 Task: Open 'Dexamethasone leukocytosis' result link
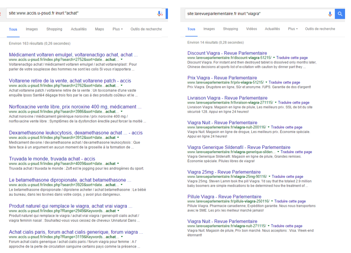tap(76, 133)
